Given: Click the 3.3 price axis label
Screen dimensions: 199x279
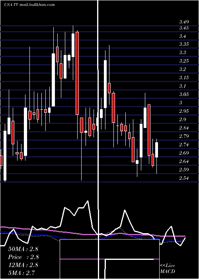Looking at the screenshot, I should (x=182, y=53).
